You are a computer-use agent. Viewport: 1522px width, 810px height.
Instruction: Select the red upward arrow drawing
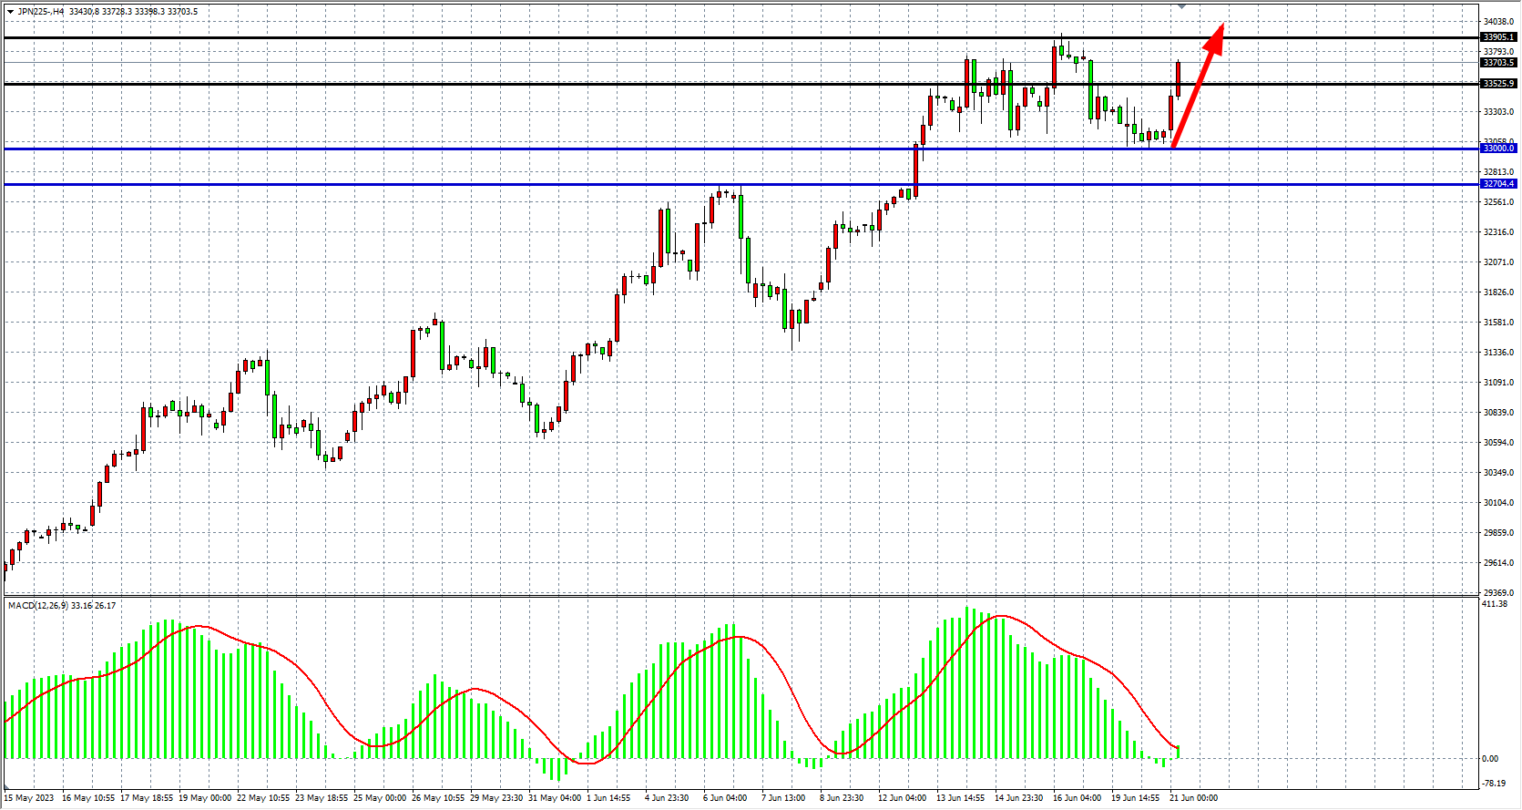[1198, 87]
